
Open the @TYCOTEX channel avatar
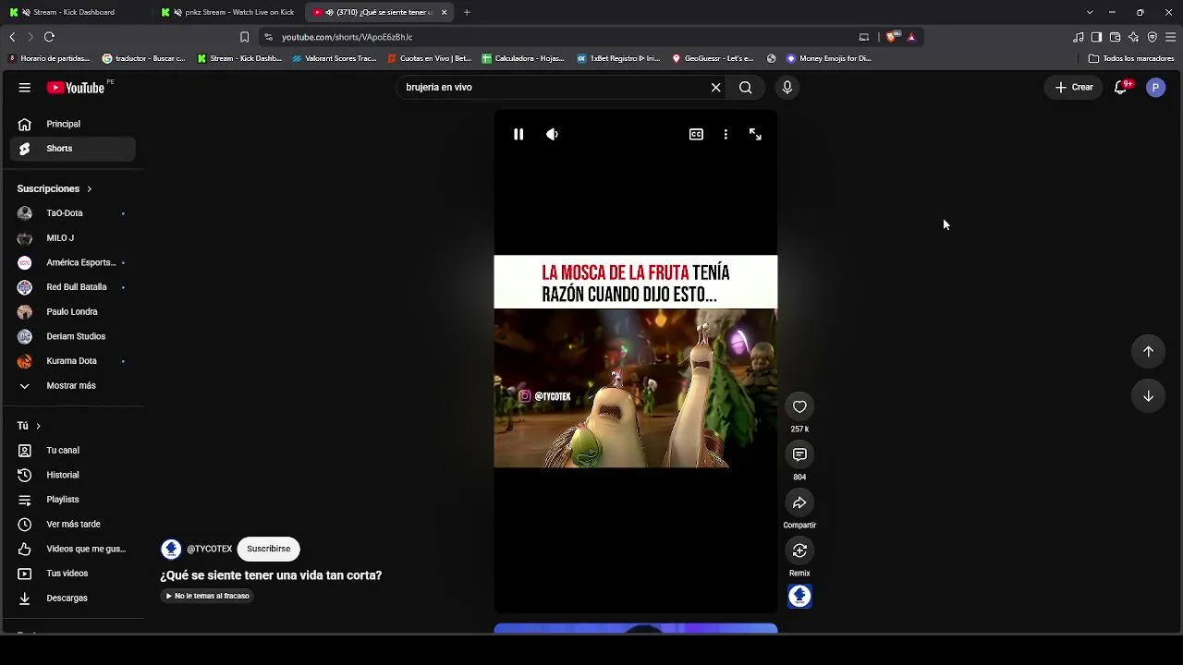(171, 550)
